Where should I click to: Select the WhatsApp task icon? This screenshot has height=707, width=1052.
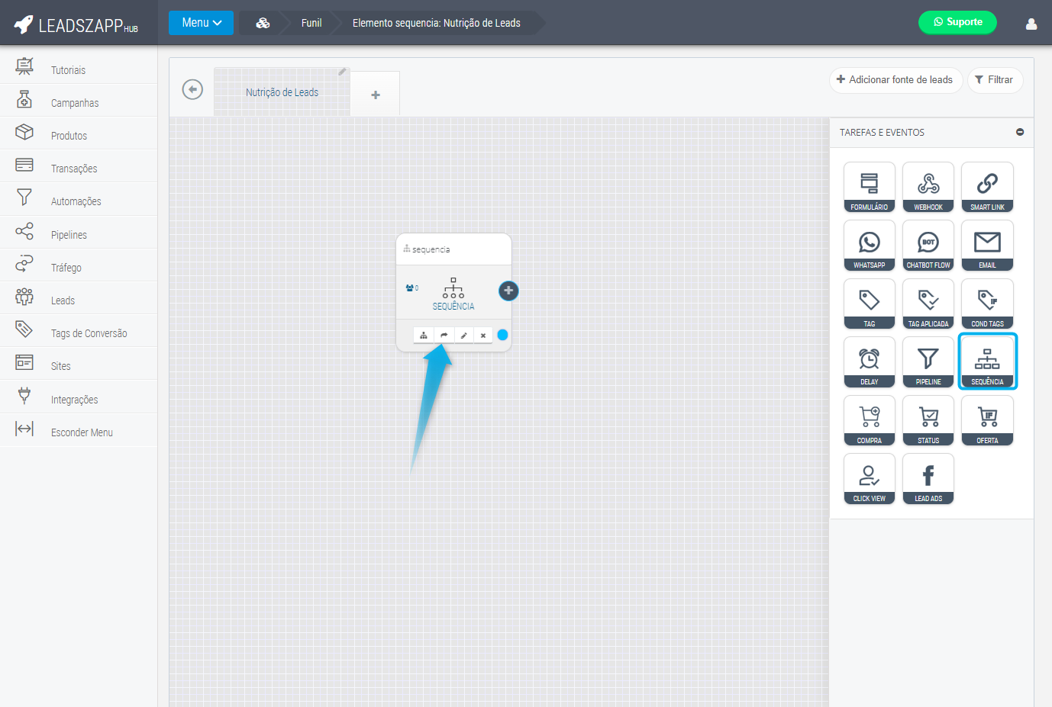(869, 245)
